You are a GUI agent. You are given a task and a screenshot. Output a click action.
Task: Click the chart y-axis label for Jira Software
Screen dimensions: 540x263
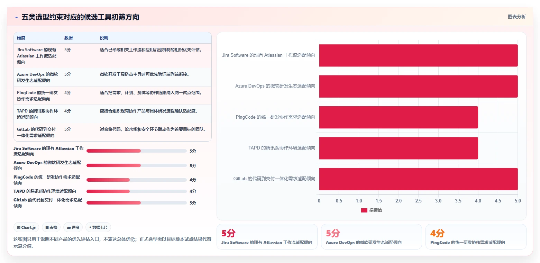pyautogui.click(x=268, y=55)
